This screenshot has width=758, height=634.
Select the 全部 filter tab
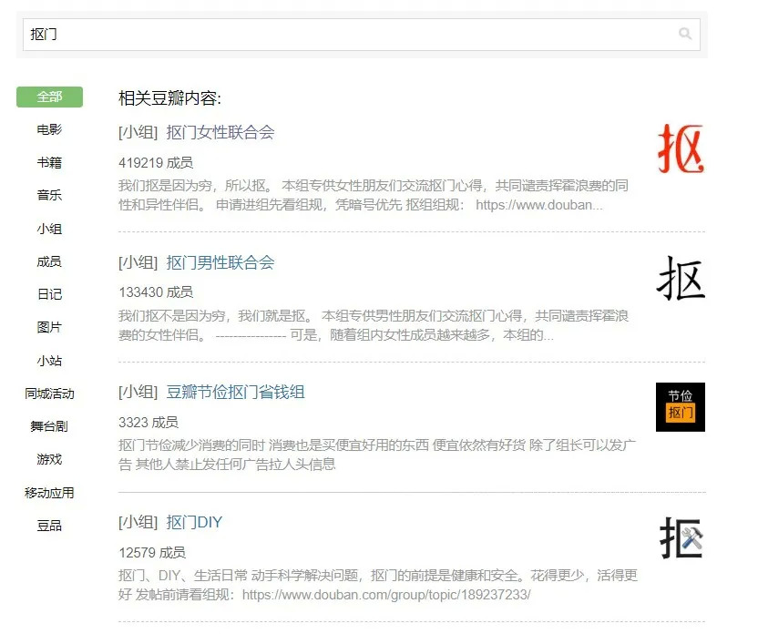(x=49, y=97)
